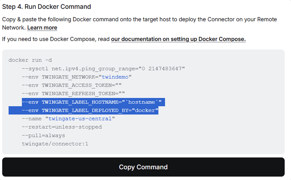
Task: Open the Learn more link
Action: 42,28
